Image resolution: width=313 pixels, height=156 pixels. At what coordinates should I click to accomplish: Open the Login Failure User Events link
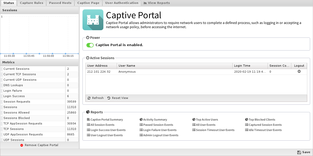158,130
